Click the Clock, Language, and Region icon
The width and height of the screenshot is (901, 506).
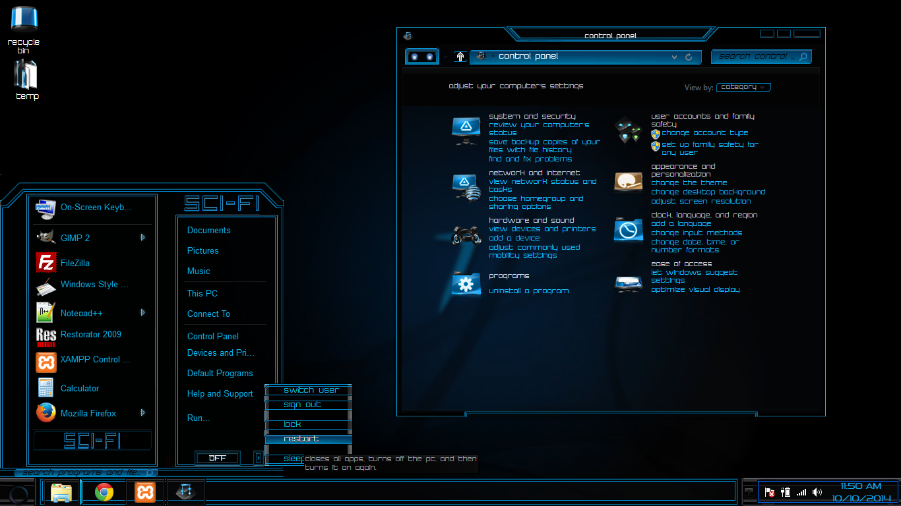627,230
